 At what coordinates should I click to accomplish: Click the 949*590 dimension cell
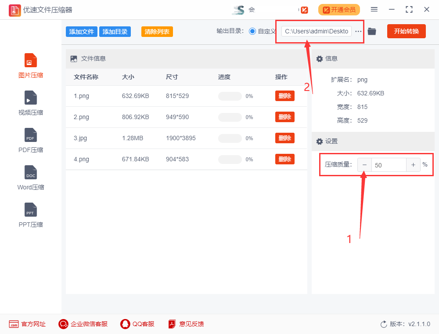pos(177,117)
